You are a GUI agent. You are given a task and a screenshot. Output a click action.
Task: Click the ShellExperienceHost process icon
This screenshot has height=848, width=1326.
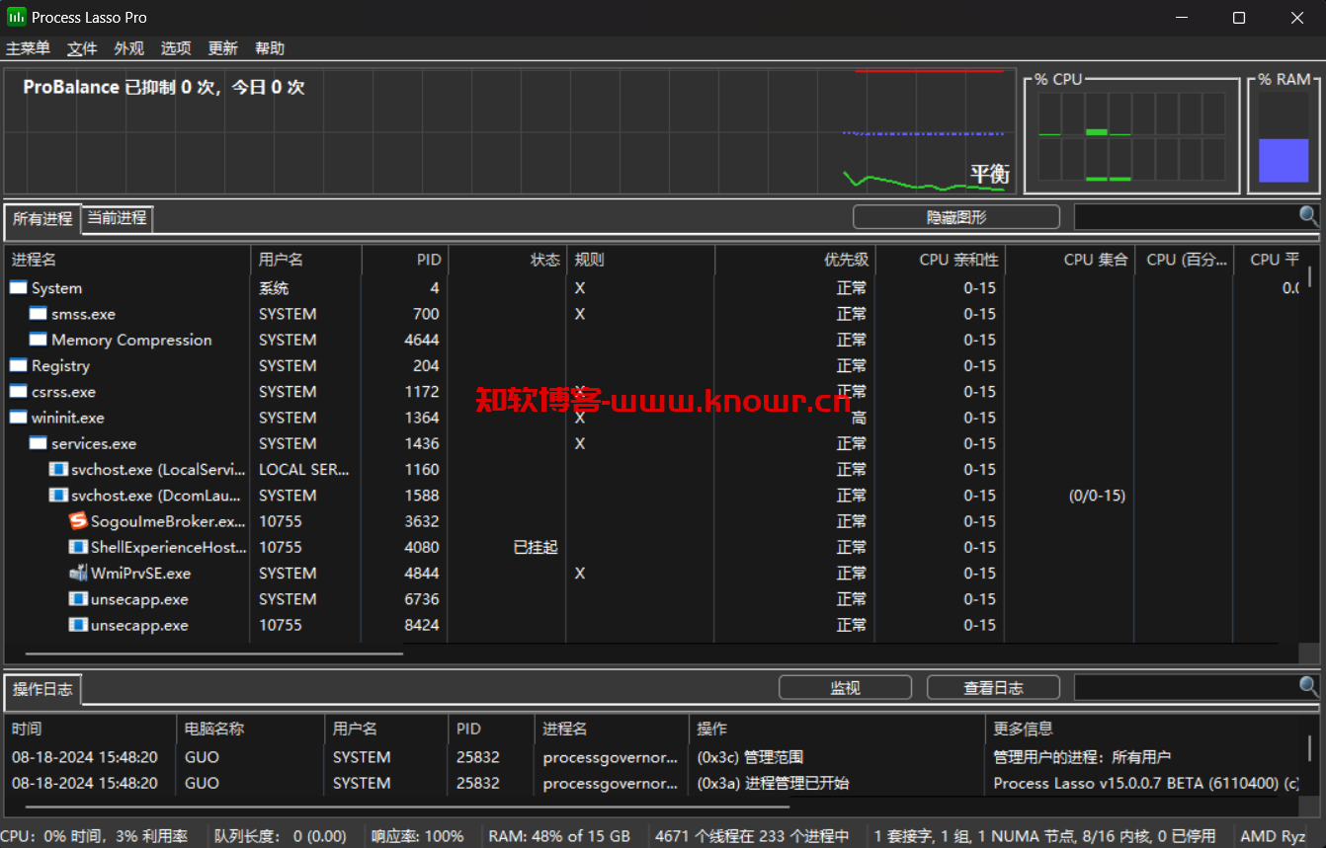coord(78,547)
